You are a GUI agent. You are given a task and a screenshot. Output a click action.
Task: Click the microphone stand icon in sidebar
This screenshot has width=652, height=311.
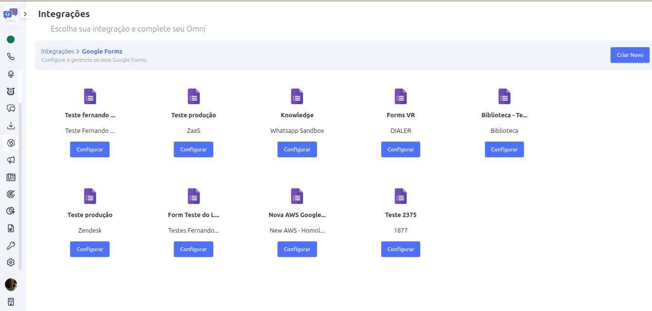point(10,73)
